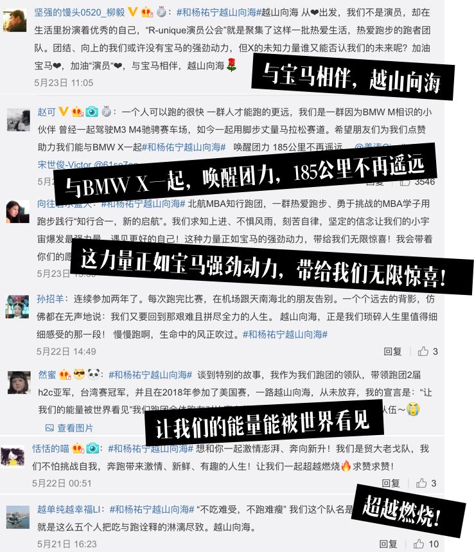Click the panda emoji badge beside 然蜜
This screenshot has height=552, width=474.
[93, 374]
